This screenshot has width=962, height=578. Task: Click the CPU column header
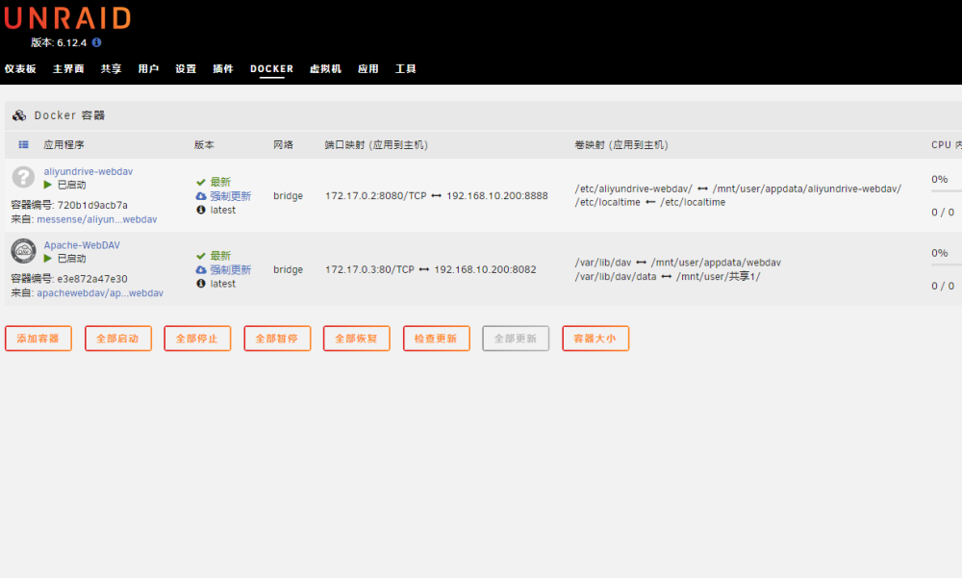point(941,145)
